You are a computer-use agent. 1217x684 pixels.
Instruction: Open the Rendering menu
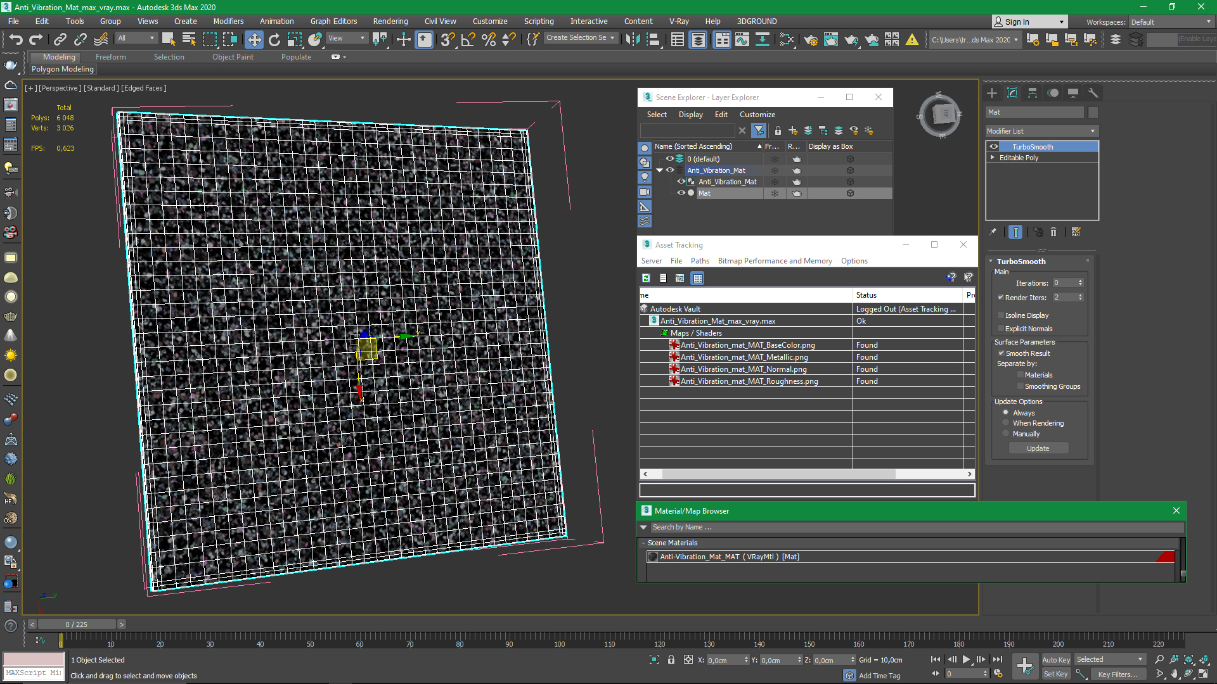[x=390, y=21]
